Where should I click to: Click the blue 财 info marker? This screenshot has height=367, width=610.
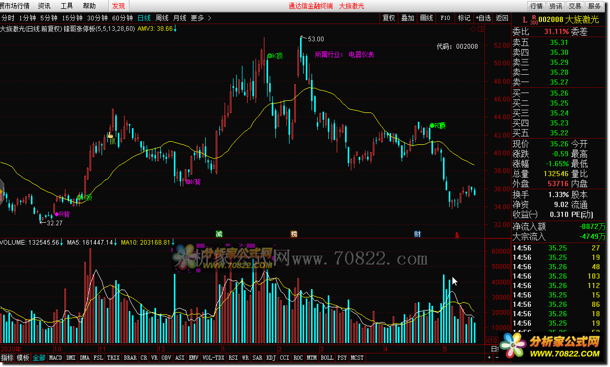tap(417, 234)
